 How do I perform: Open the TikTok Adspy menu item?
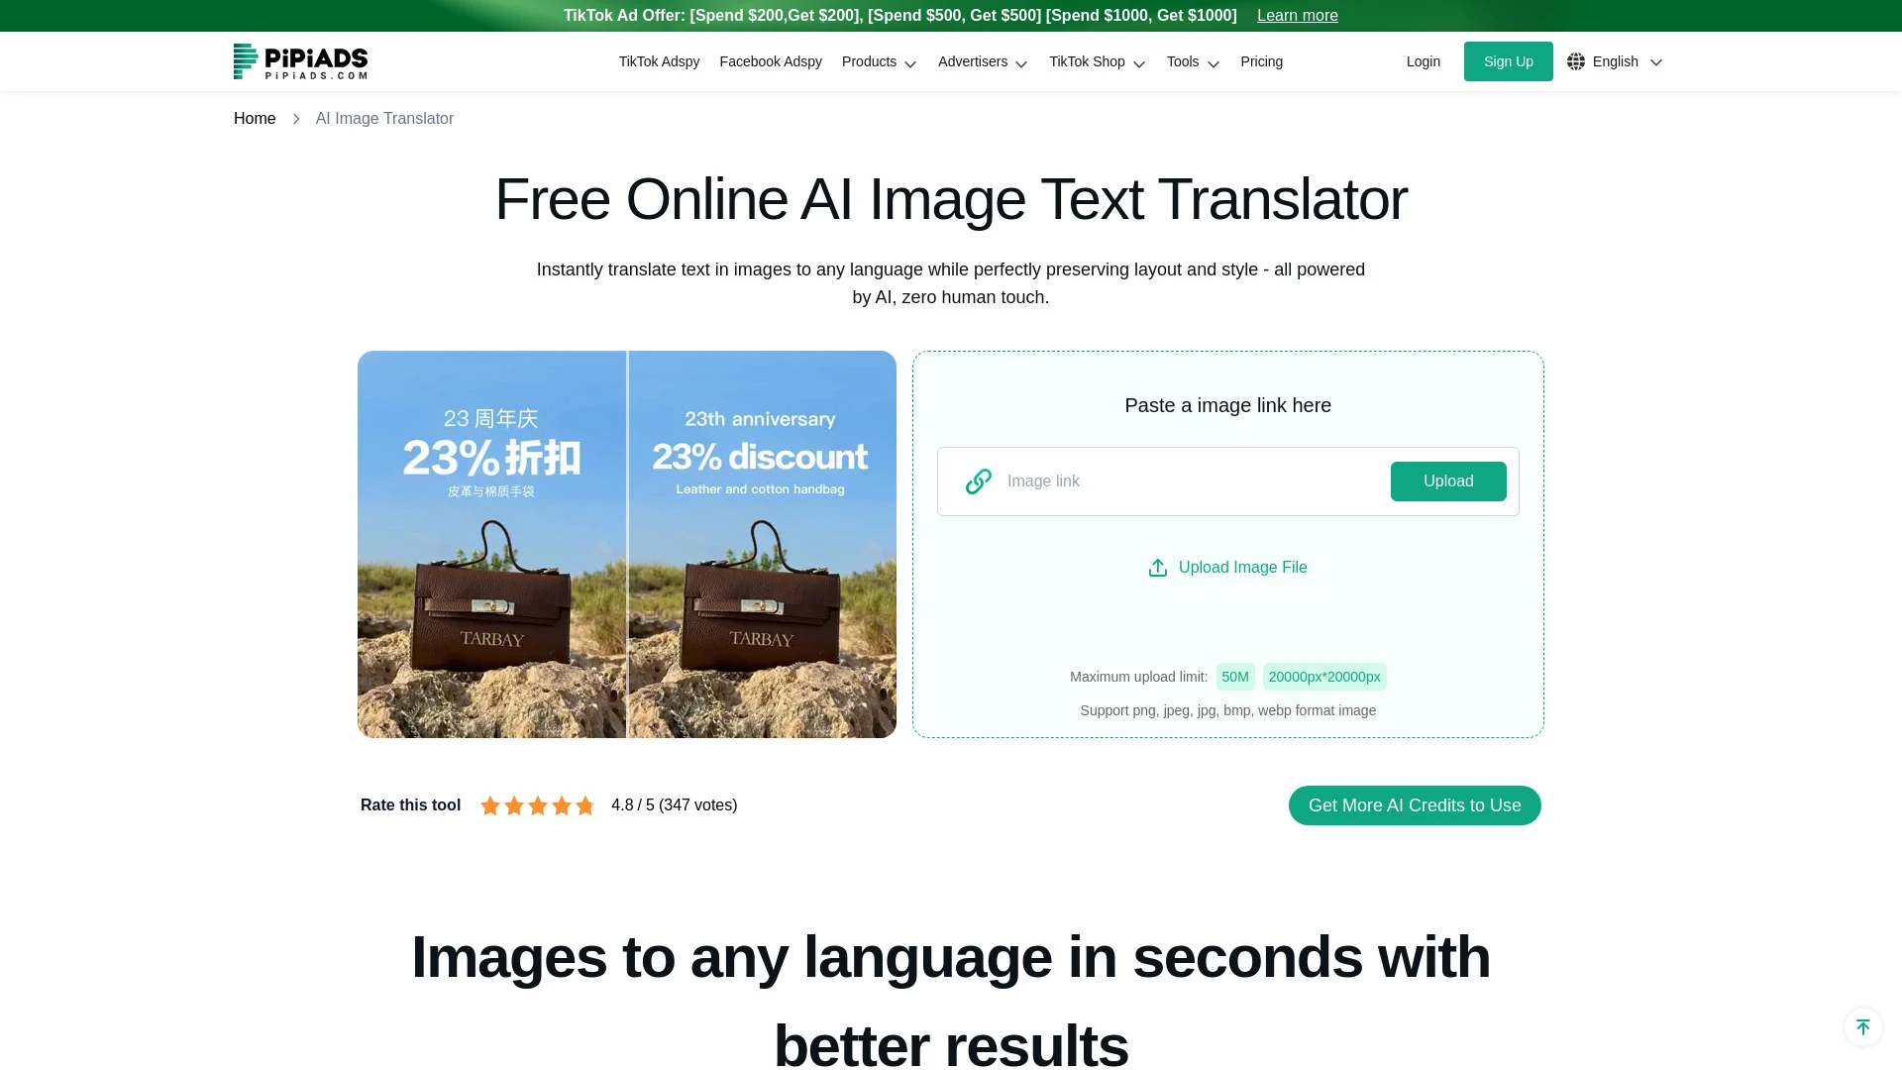tap(659, 61)
